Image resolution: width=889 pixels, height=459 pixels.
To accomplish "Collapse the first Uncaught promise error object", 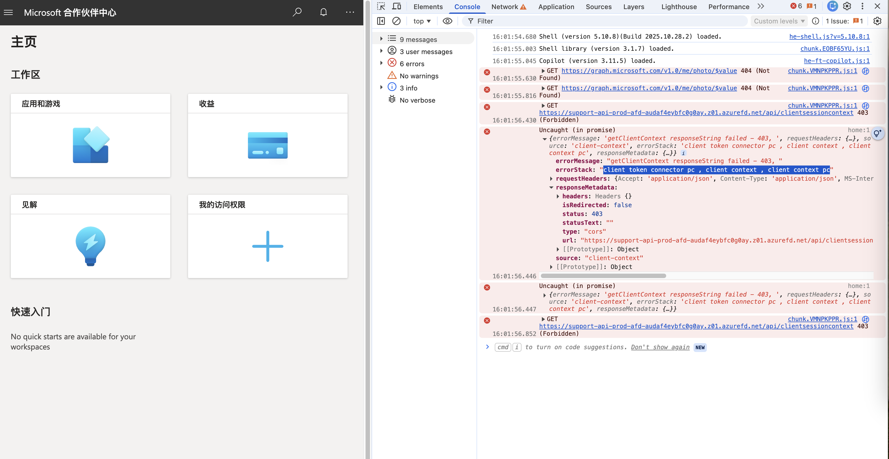I will point(544,139).
